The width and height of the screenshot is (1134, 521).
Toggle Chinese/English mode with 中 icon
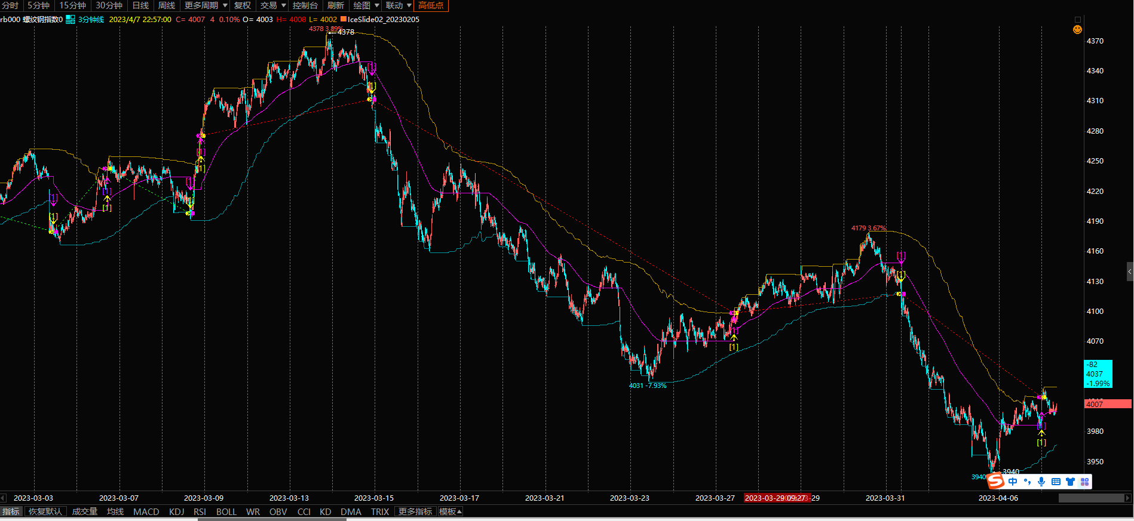tap(1013, 482)
